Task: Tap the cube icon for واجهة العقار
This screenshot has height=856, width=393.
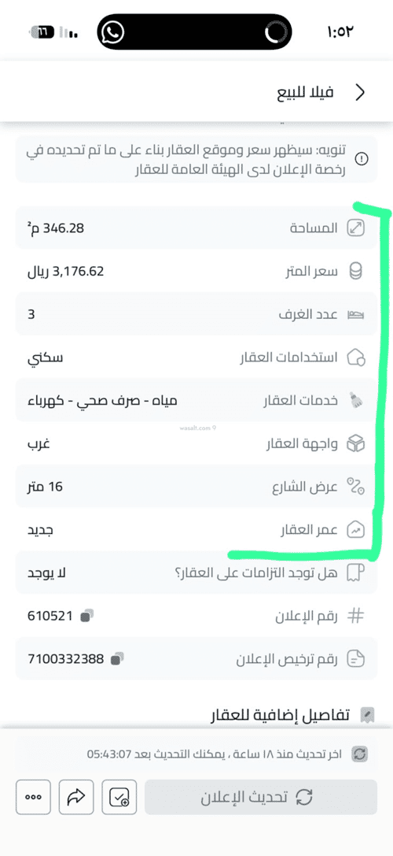Action: [356, 444]
